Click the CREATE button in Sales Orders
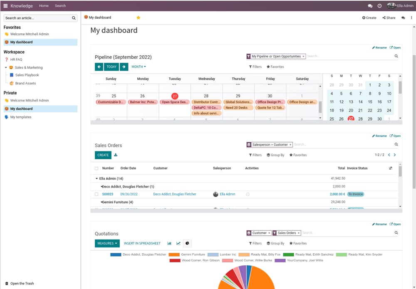The width and height of the screenshot is (416, 289). coord(103,155)
